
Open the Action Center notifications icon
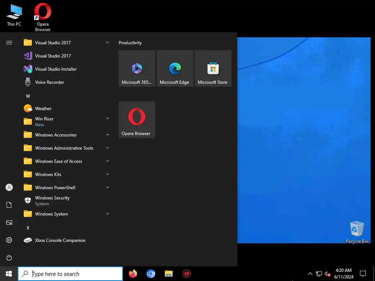[363, 274]
